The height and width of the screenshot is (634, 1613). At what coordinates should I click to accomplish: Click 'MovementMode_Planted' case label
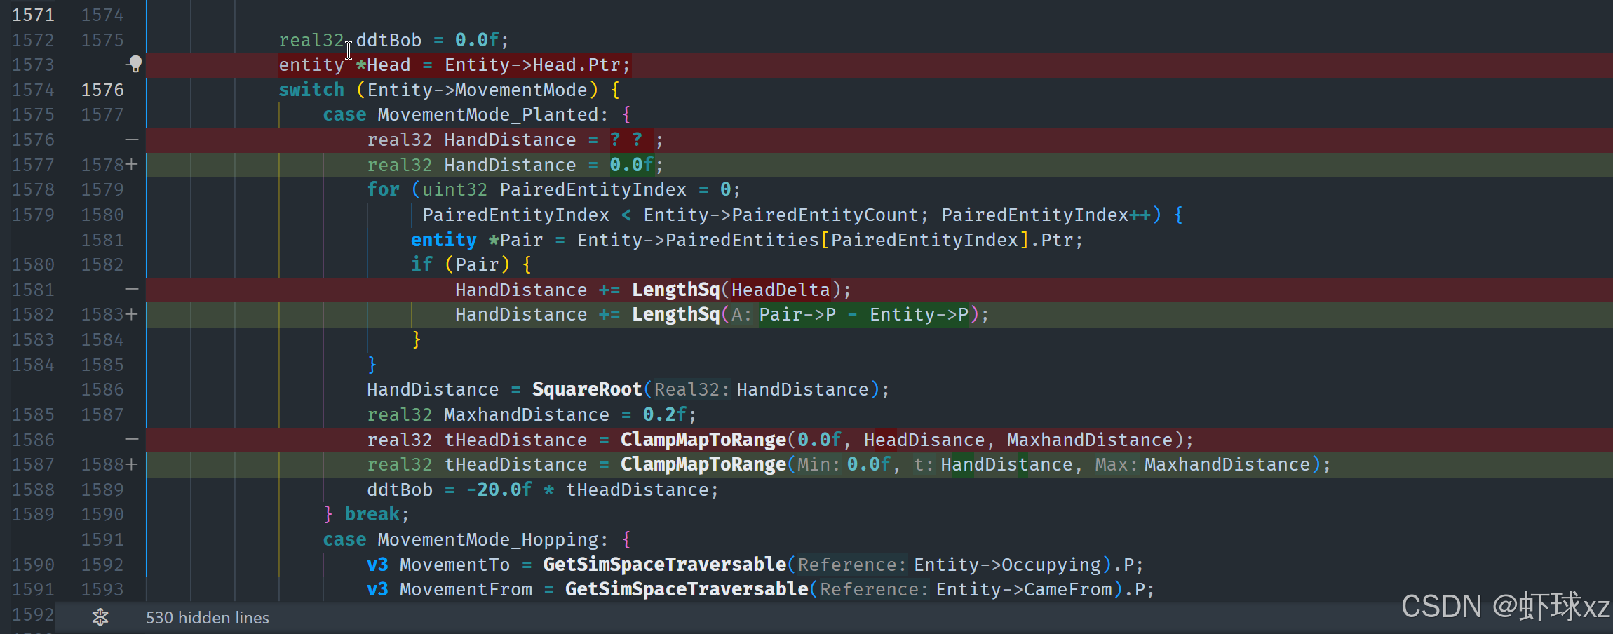488,114
